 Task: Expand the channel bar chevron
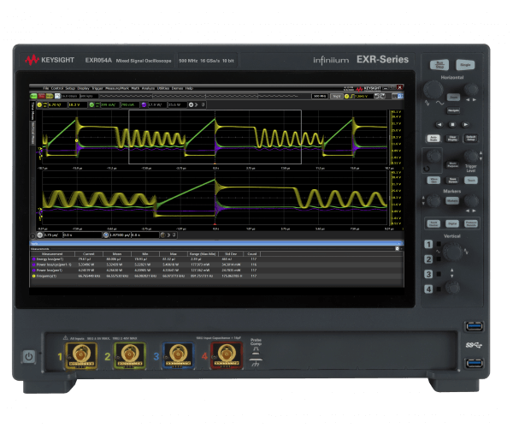(x=197, y=104)
